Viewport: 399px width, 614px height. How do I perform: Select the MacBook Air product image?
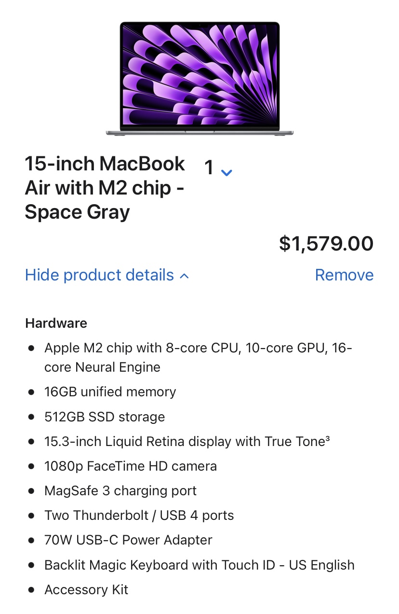[199, 77]
